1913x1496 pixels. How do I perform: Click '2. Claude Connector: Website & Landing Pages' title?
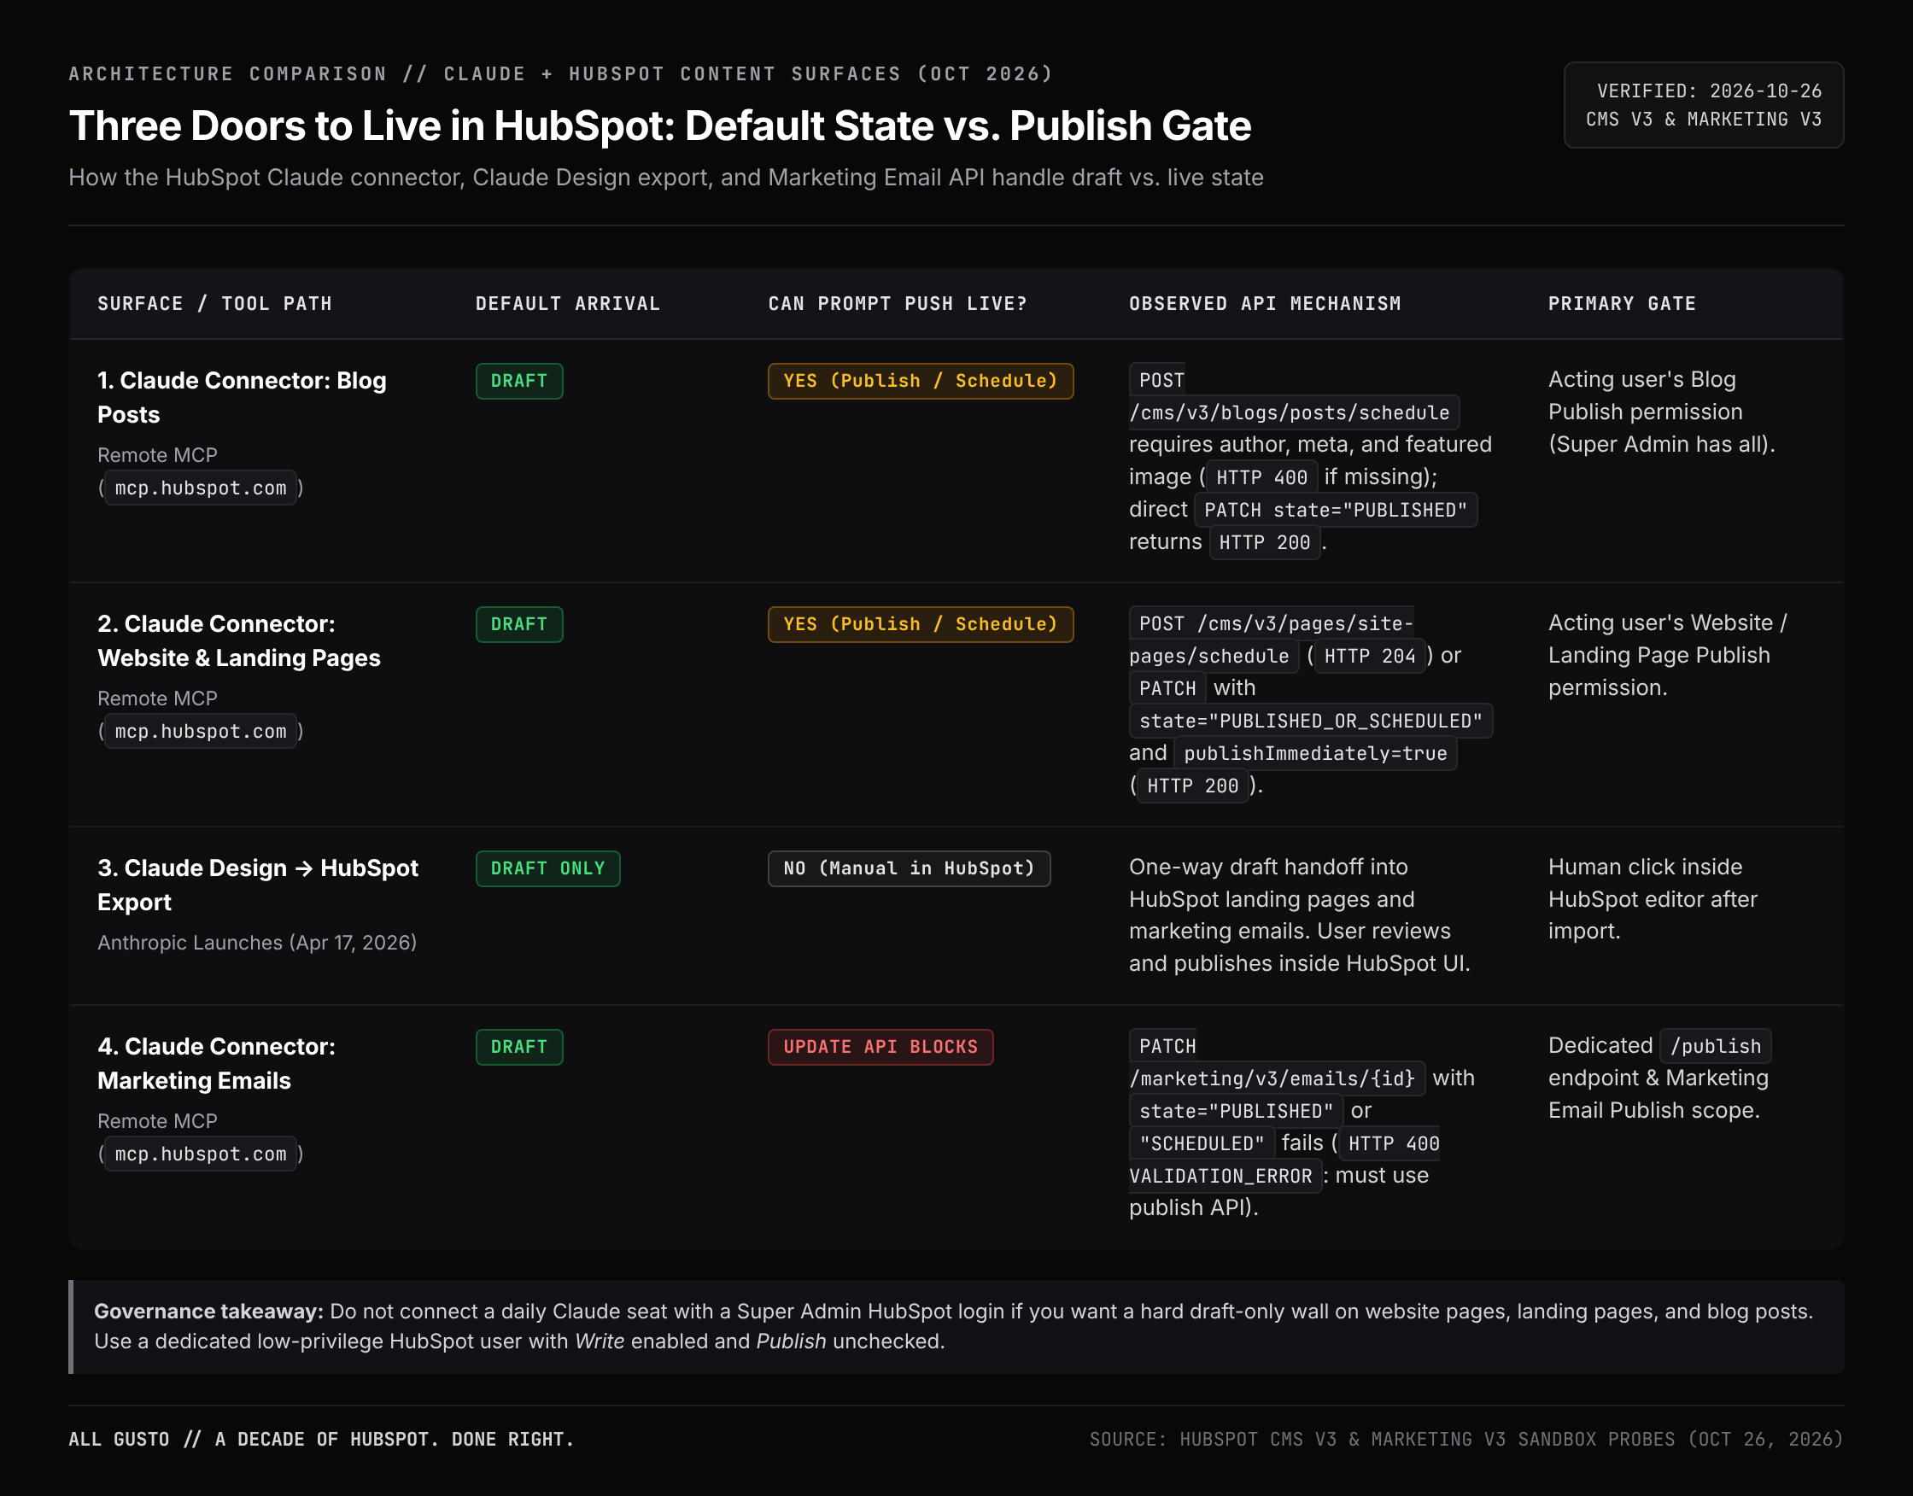(x=239, y=641)
